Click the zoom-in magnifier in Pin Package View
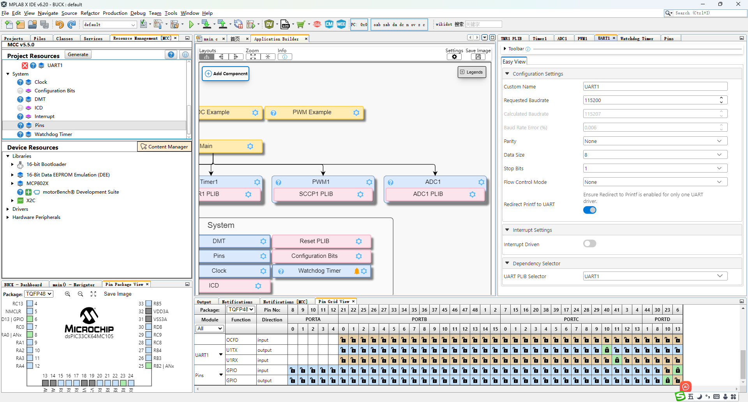This screenshot has height=402, width=748. coord(67,294)
